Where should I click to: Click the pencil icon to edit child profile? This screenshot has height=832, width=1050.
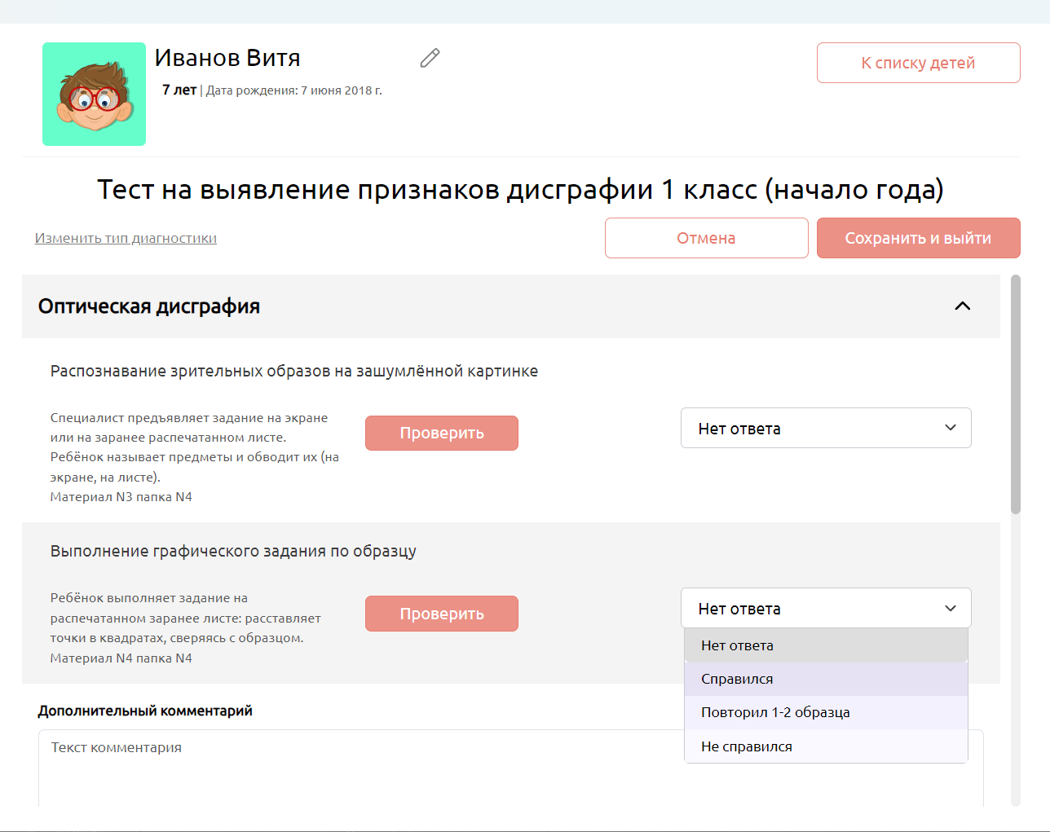[430, 58]
